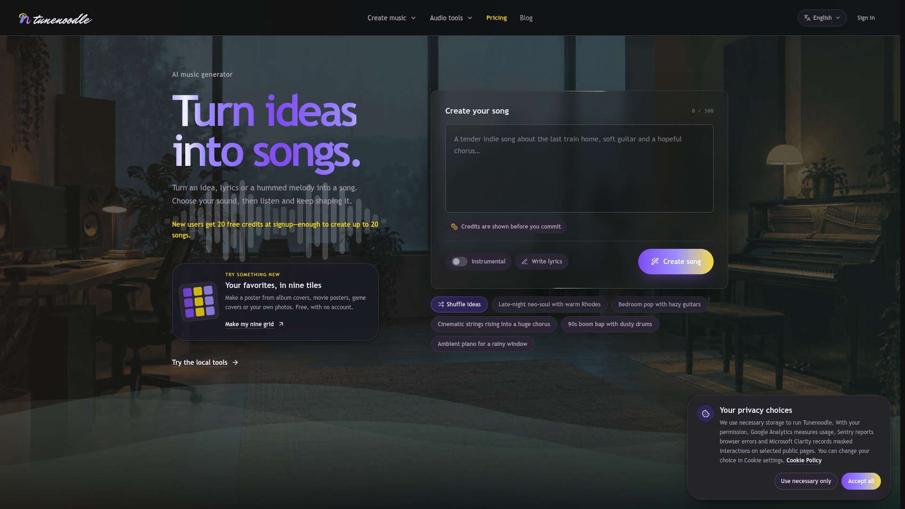Click the arrow icon after Make my nine grid

[281, 324]
